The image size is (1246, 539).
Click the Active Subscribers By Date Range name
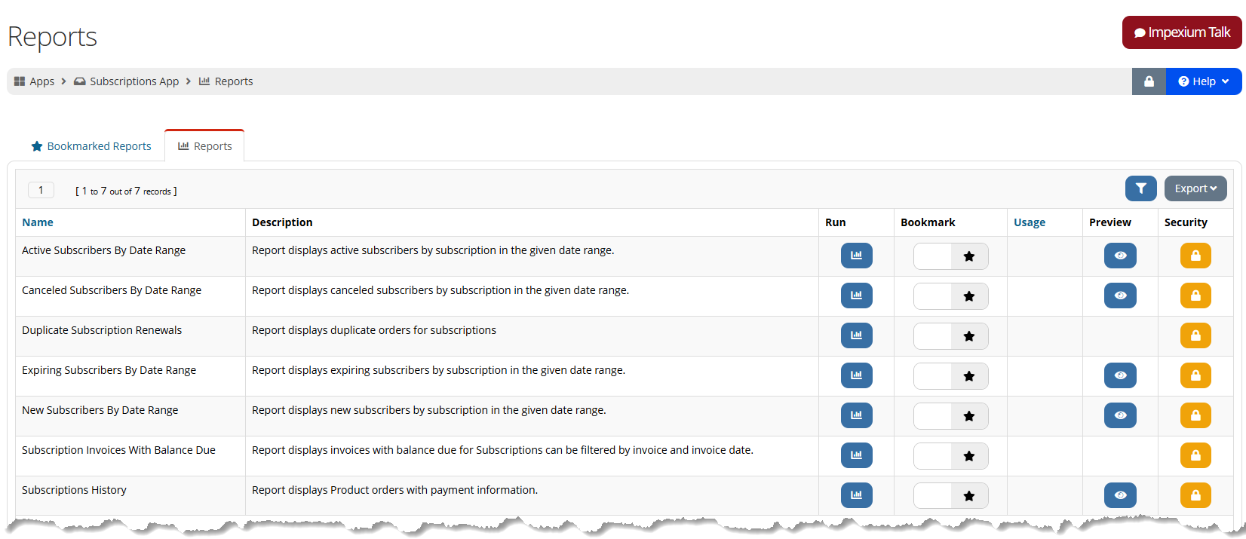pyautogui.click(x=103, y=250)
